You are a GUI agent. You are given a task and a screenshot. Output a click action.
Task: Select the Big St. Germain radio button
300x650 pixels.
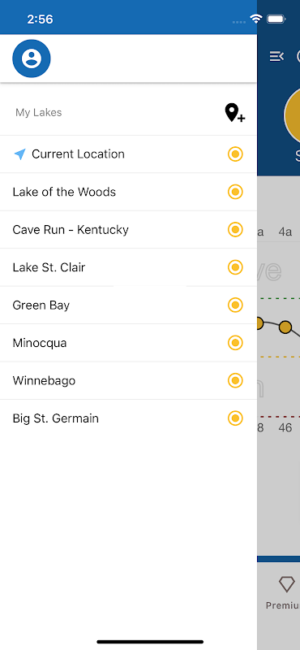(235, 418)
